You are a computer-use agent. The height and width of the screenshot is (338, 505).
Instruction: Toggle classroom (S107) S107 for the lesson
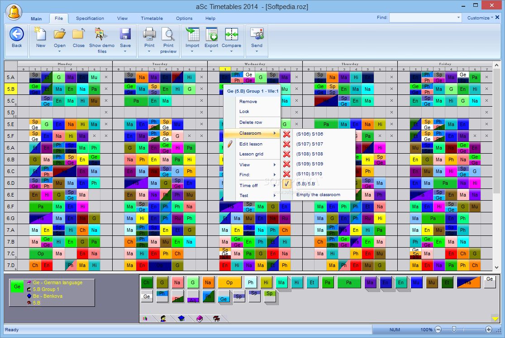[x=319, y=144]
